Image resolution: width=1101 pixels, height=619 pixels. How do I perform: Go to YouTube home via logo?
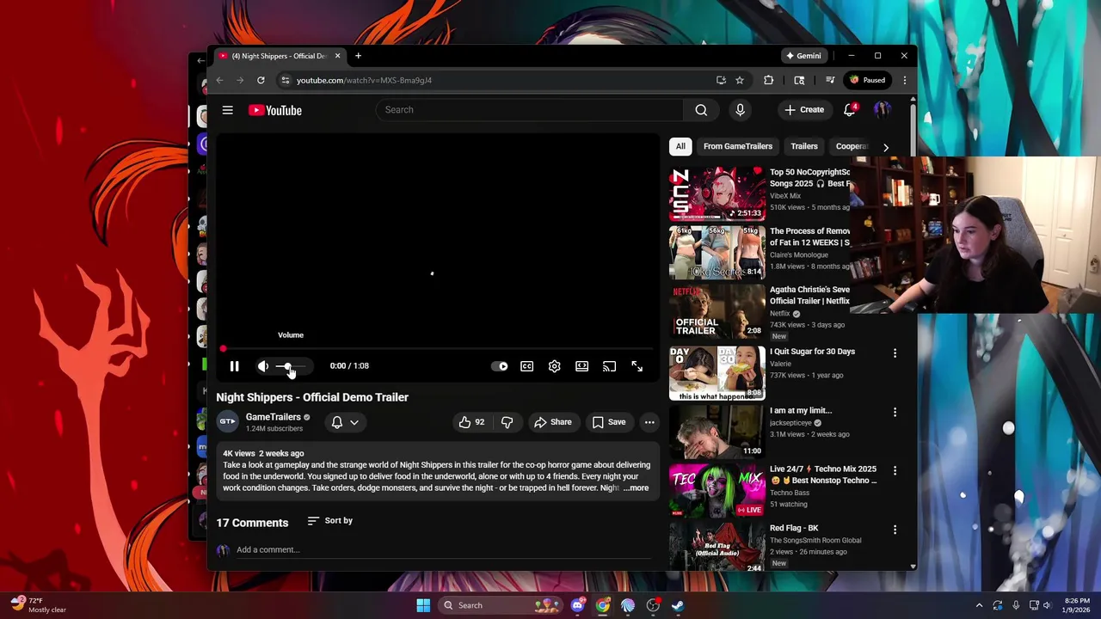[x=275, y=110]
